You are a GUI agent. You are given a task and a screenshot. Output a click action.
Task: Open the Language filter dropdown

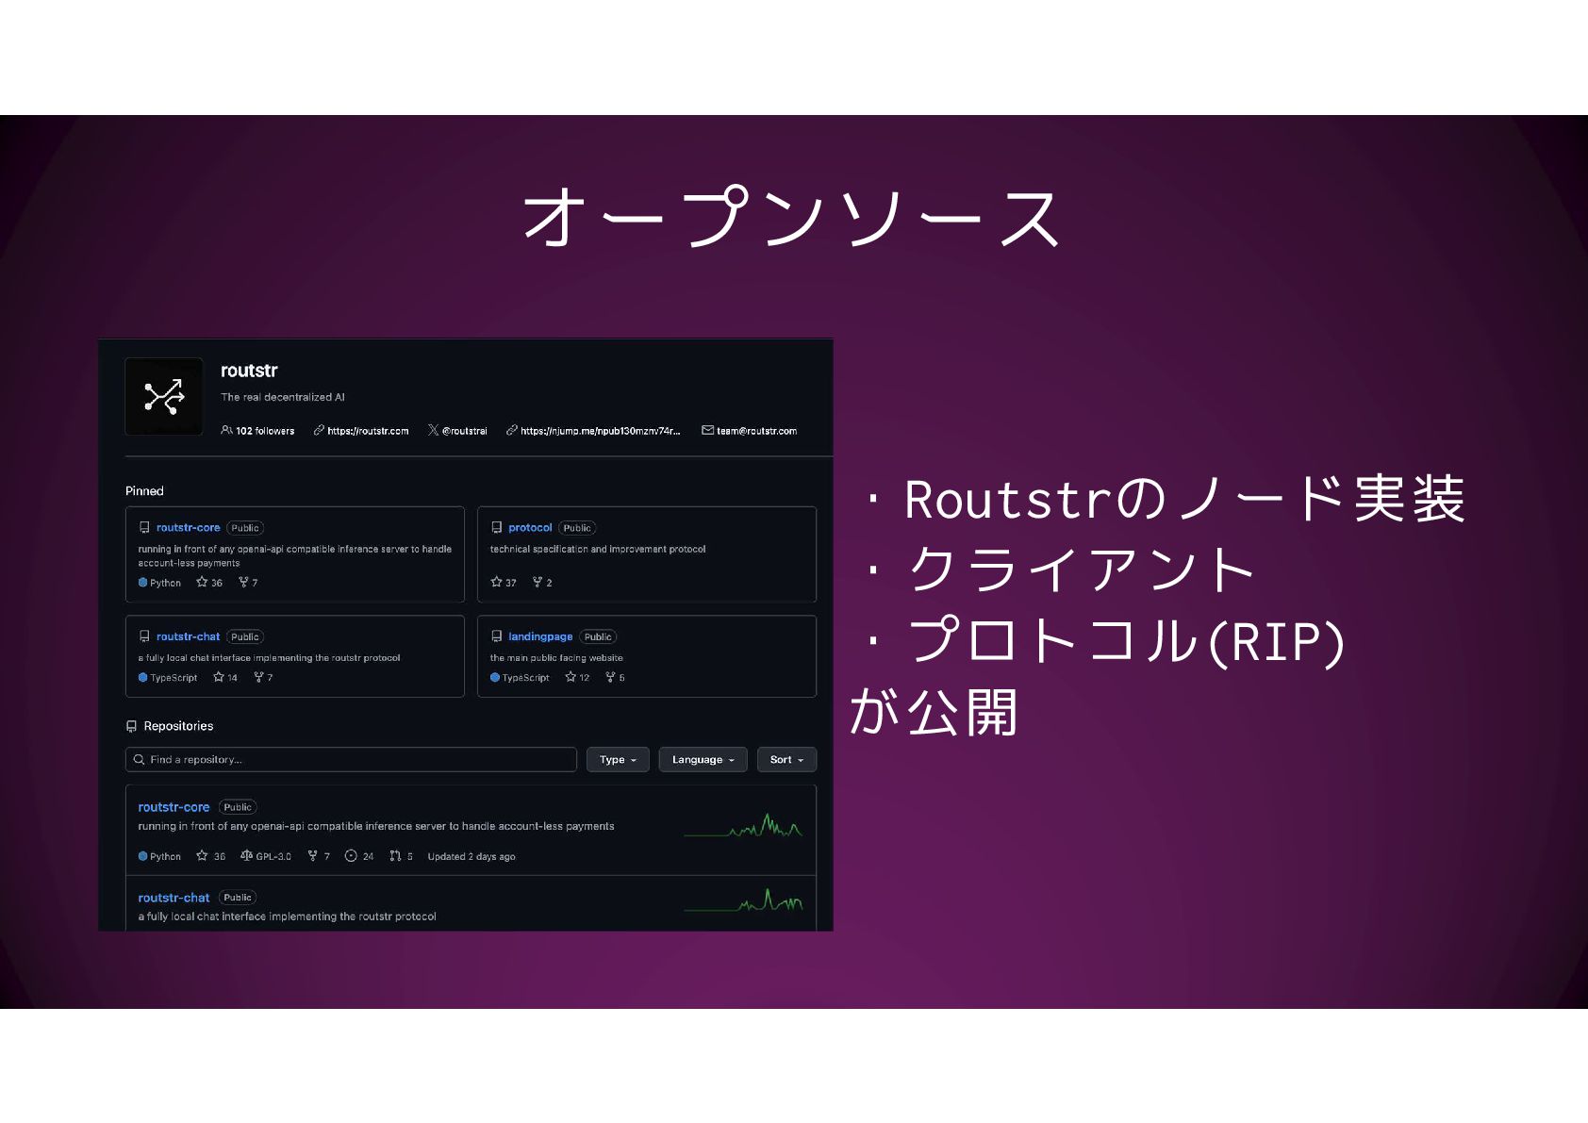tap(703, 760)
